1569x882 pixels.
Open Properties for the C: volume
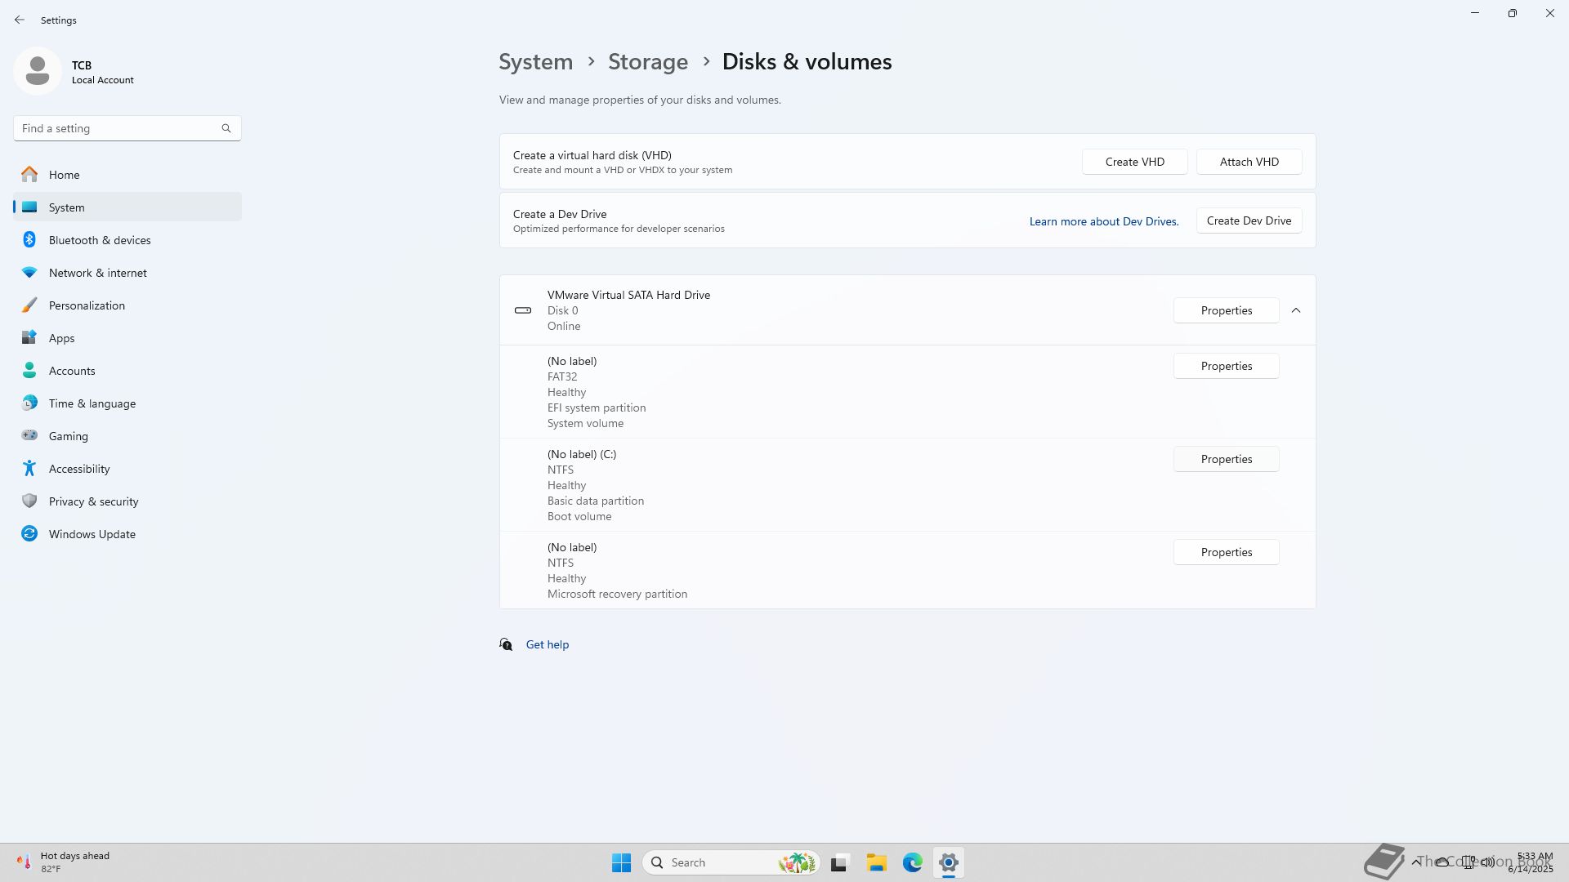(1226, 459)
